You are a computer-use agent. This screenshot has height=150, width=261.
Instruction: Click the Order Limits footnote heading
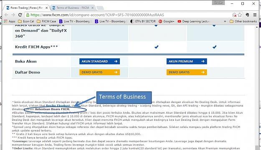coord(23,148)
